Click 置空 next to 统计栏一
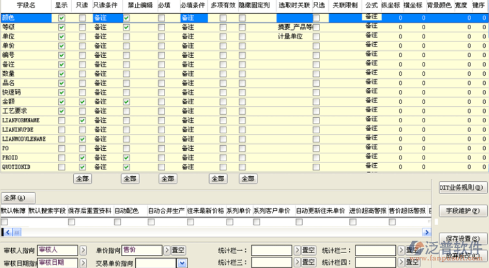This screenshot has width=489, height=268. click(309, 250)
